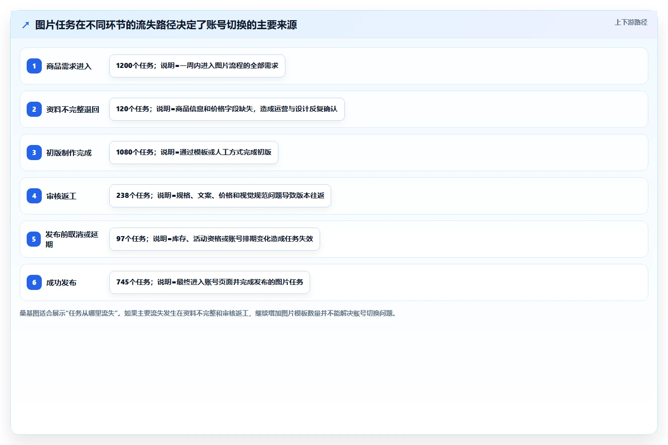Select the 发布前取消或延期 step label
The image size is (668, 445).
[x=72, y=239]
